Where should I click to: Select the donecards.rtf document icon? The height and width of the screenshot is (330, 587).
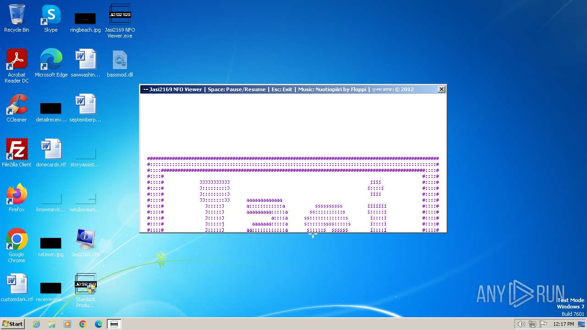(x=51, y=153)
